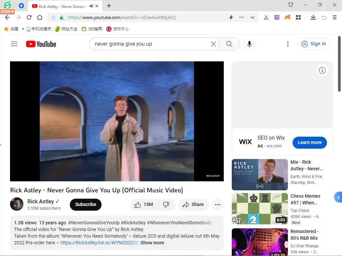Image resolution: width=342 pixels, height=256 pixels.
Task: Open more actions below the video
Action: (218, 205)
